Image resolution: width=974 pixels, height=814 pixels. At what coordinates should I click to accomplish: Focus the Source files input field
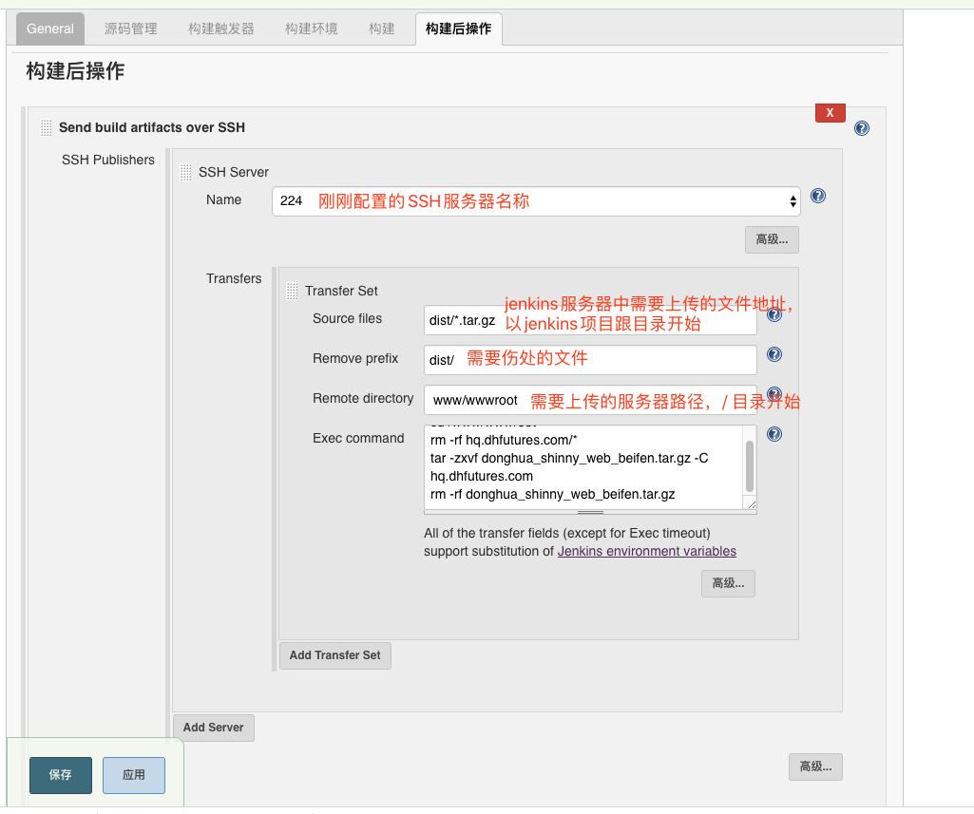coord(590,320)
